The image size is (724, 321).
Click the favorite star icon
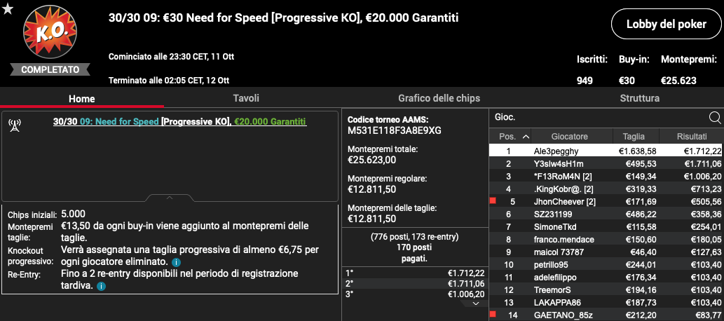tap(8, 8)
